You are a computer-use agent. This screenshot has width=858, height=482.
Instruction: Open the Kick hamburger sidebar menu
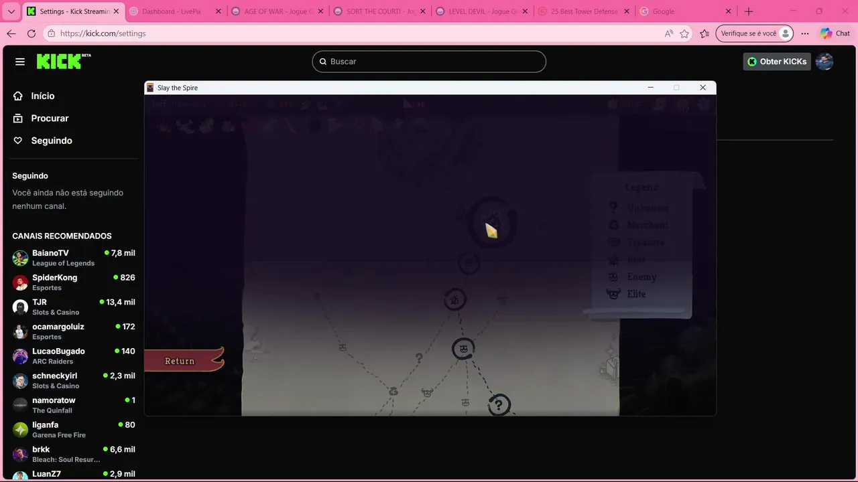(x=20, y=62)
